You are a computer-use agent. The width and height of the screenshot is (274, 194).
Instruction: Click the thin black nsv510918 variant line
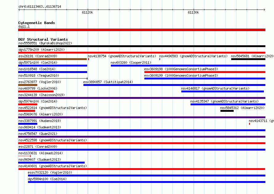click(53, 79)
